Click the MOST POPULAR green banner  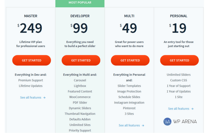(80, 3)
